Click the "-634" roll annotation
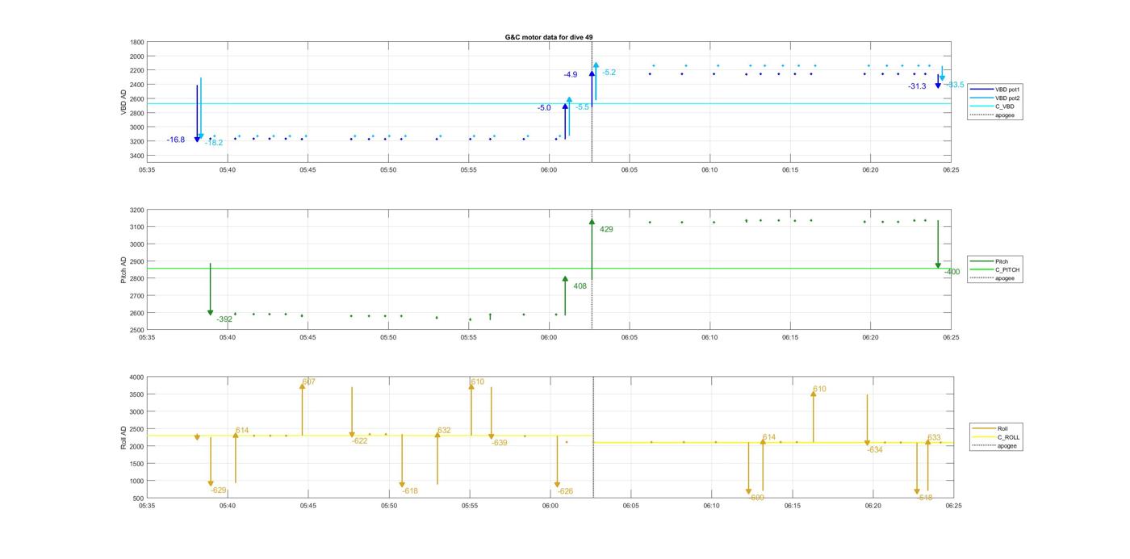The image size is (1130, 559). (x=875, y=449)
